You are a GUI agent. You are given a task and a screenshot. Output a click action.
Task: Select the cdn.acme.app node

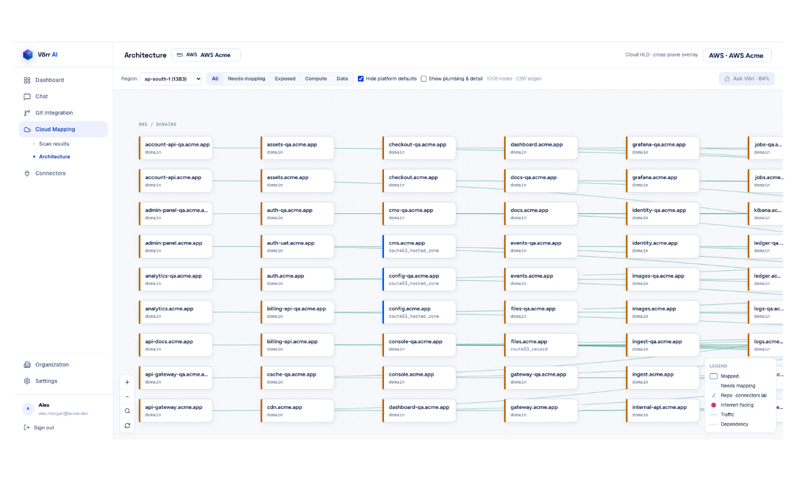point(297,411)
